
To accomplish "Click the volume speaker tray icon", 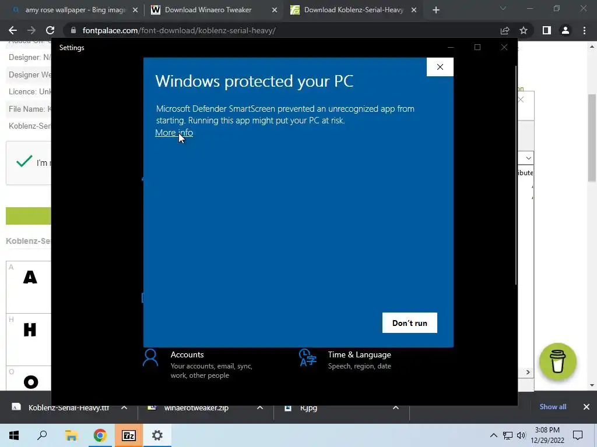I will 521,435.
